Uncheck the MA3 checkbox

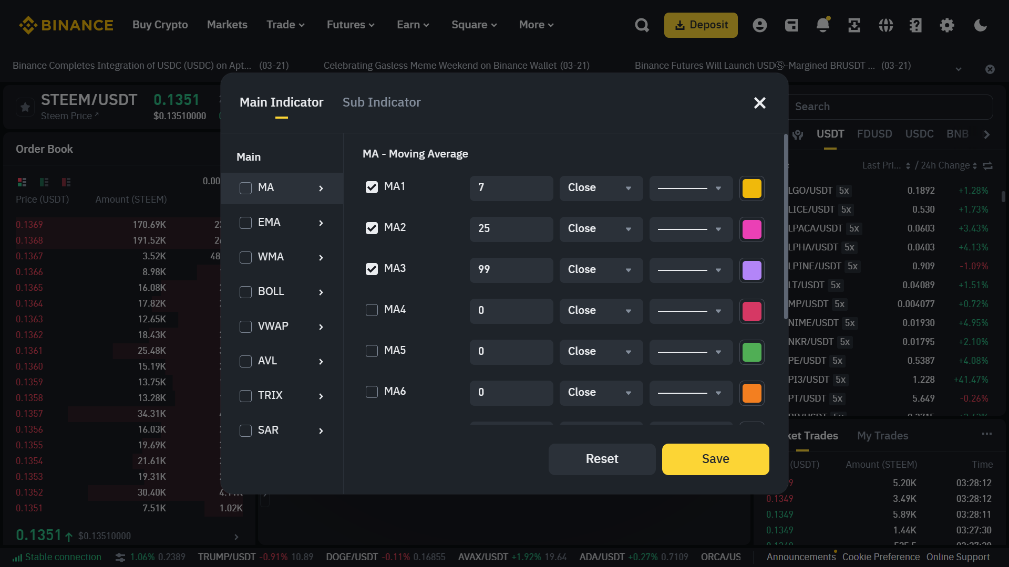coord(372,269)
